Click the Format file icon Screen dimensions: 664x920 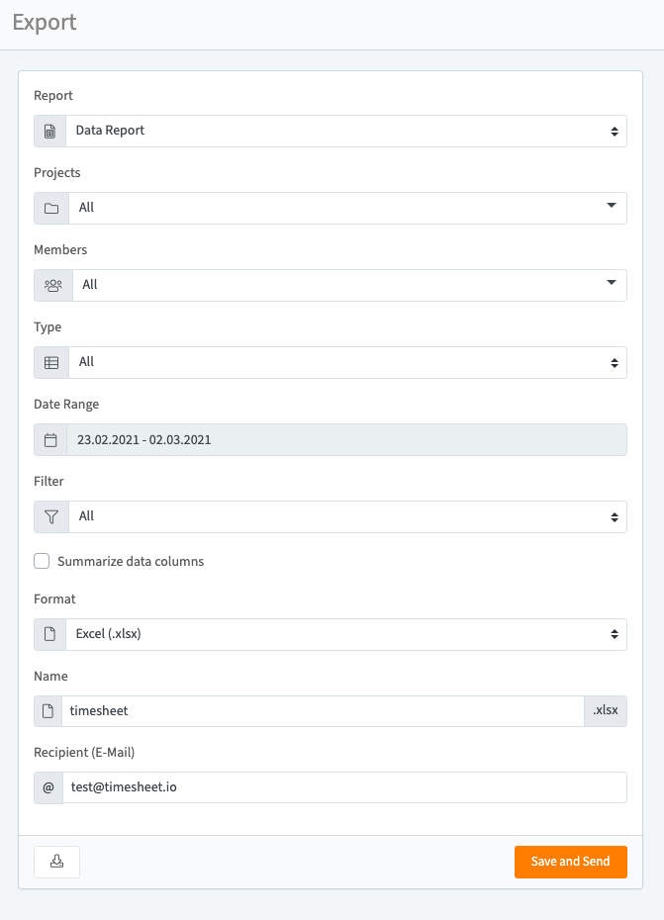pyautogui.click(x=49, y=634)
